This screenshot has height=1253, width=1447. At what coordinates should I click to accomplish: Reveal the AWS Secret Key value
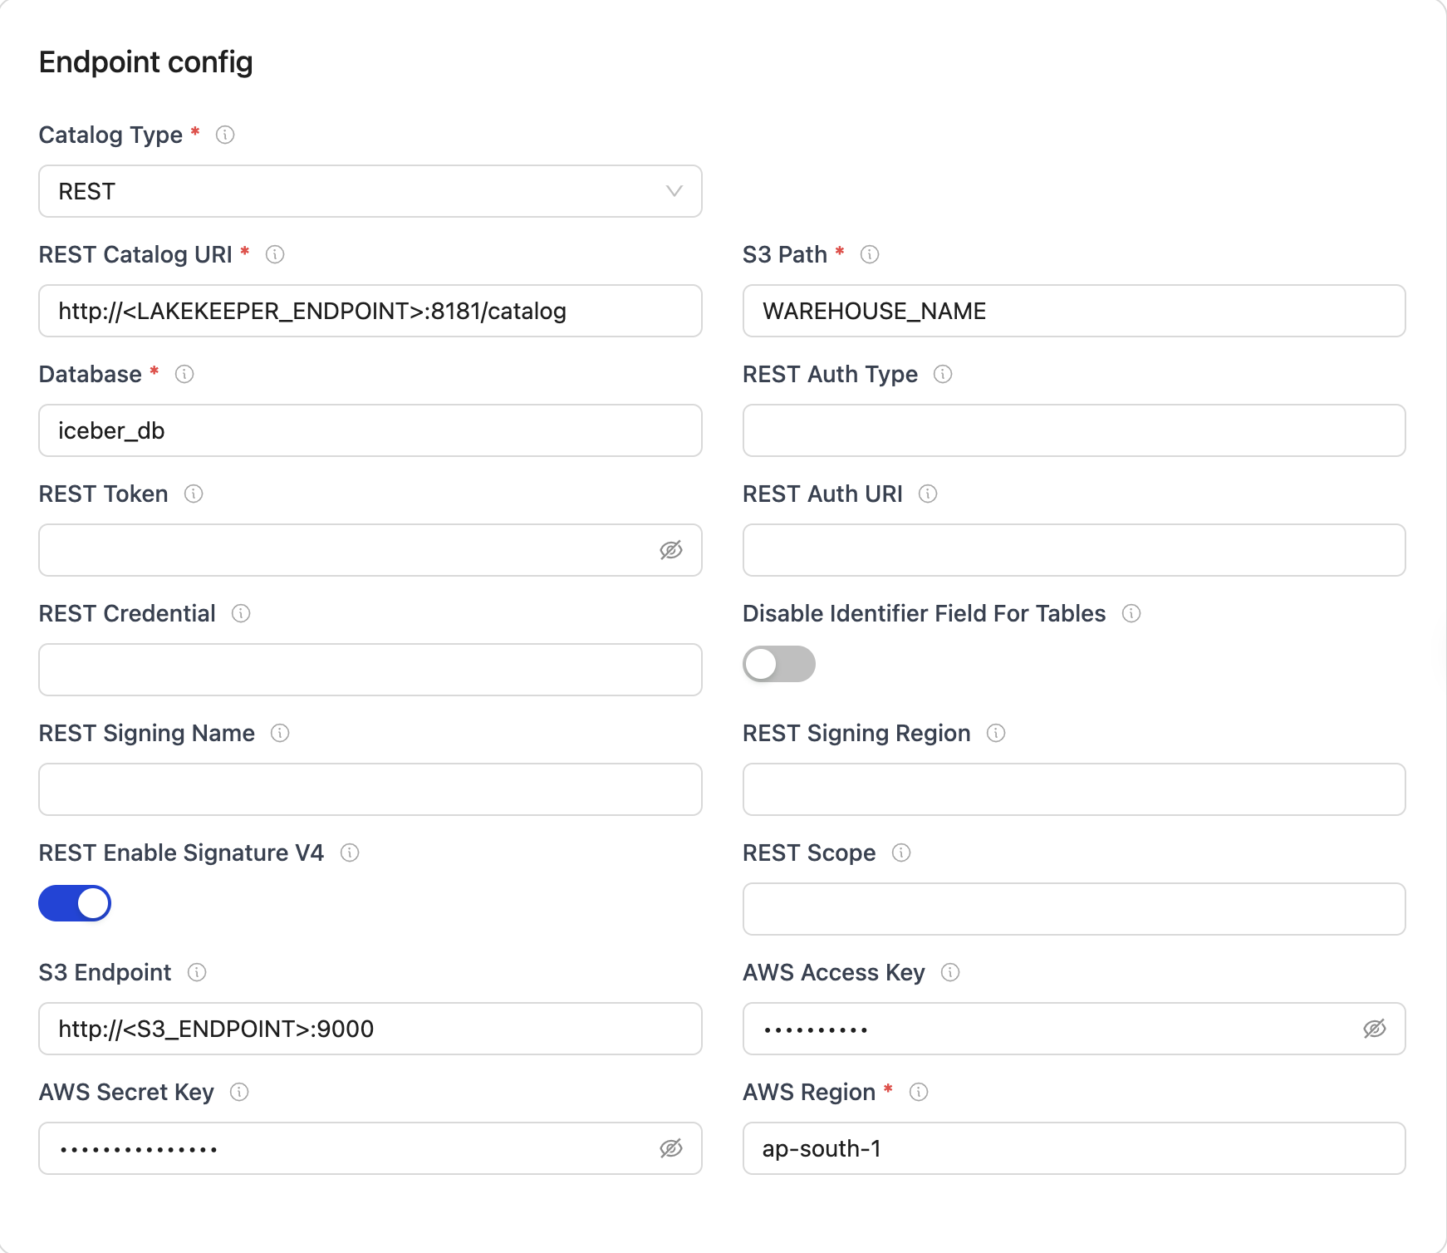pos(670,1148)
